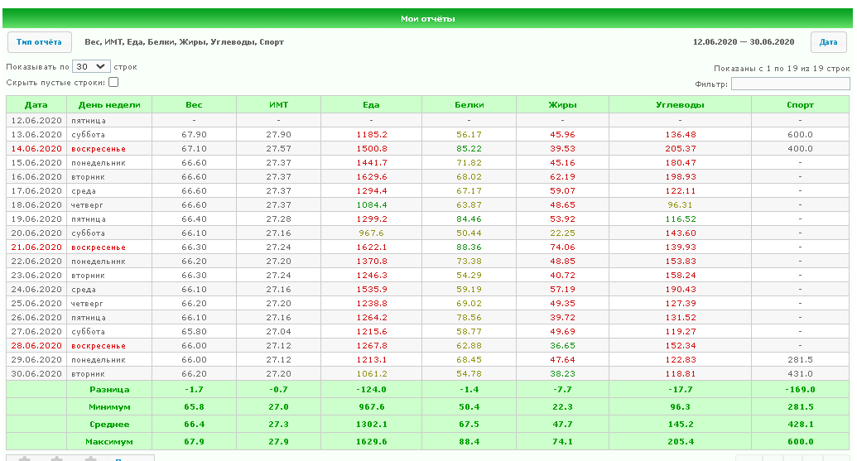857x461 pixels.
Task: Click weight value 67.90
Action: (x=194, y=134)
